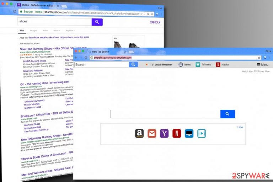Click the dsw shoes website suggestion
This screenshot has height=182, width=273.
(38, 37)
